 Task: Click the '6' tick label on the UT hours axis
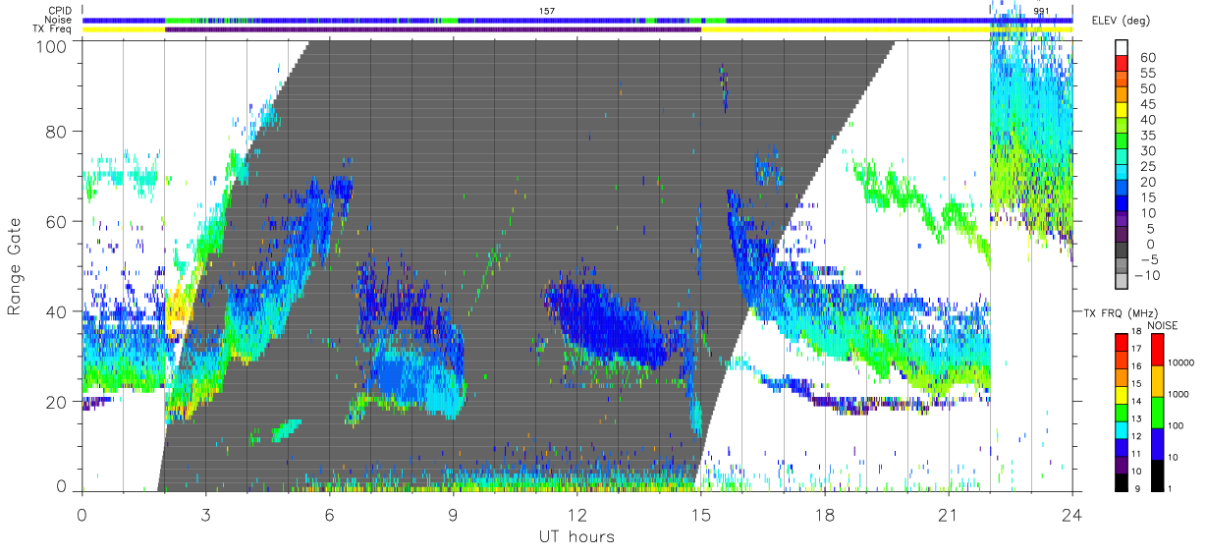[x=329, y=514]
